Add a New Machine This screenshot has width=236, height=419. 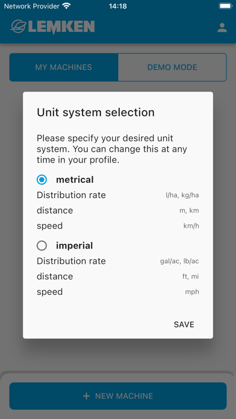pyautogui.click(x=118, y=396)
